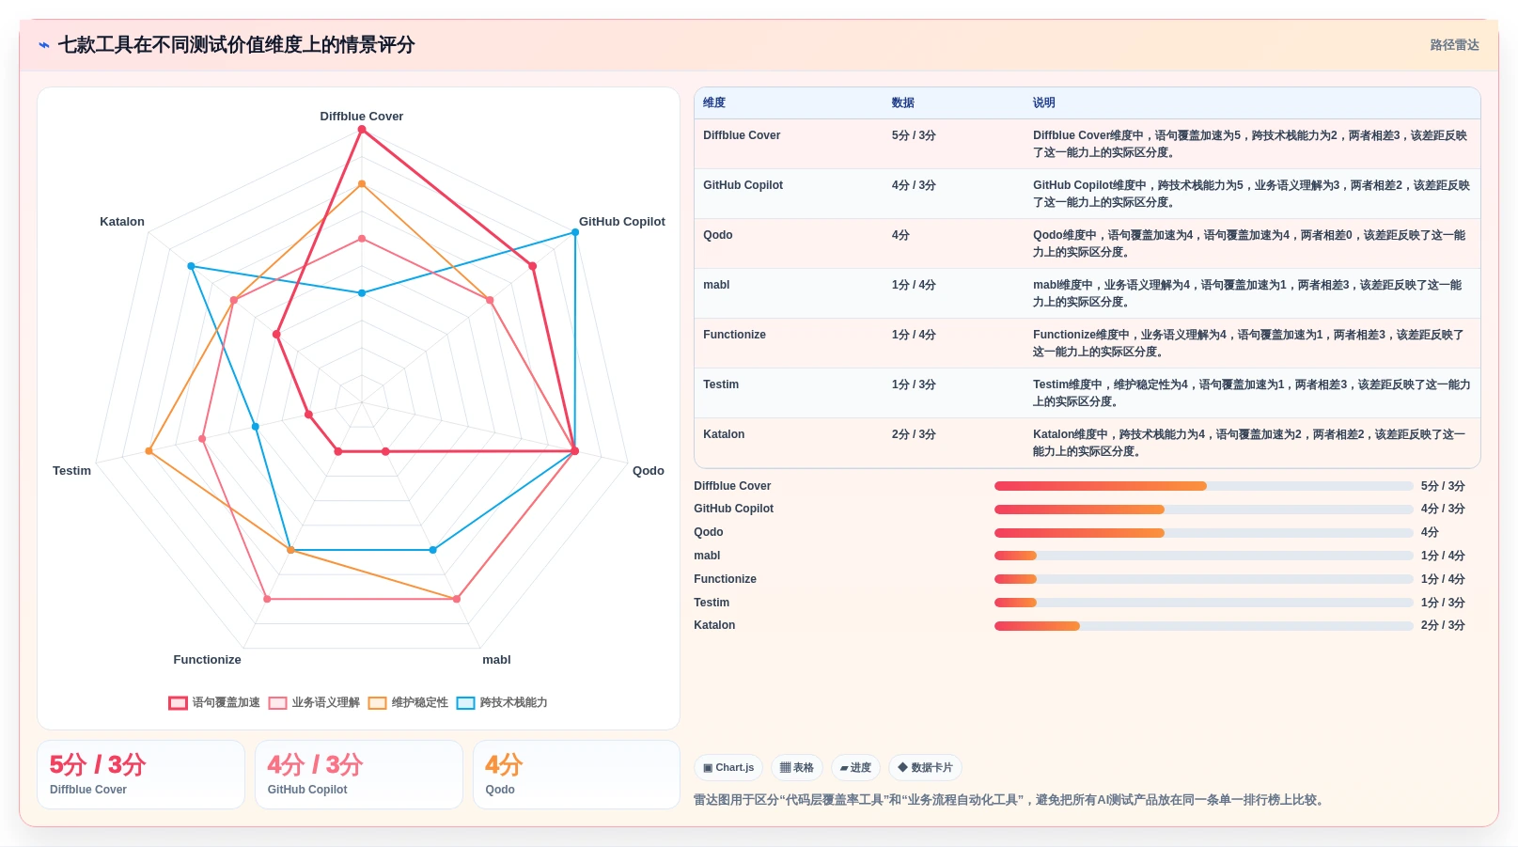The width and height of the screenshot is (1518, 847).
Task: Click the 数据 column header
Action: 903,102
